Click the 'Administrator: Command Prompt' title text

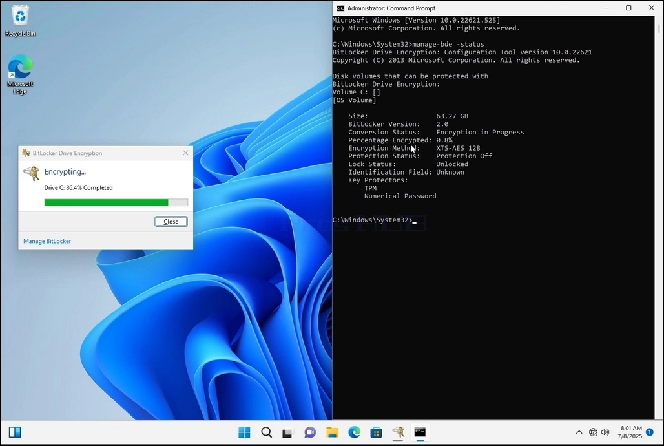click(x=391, y=8)
